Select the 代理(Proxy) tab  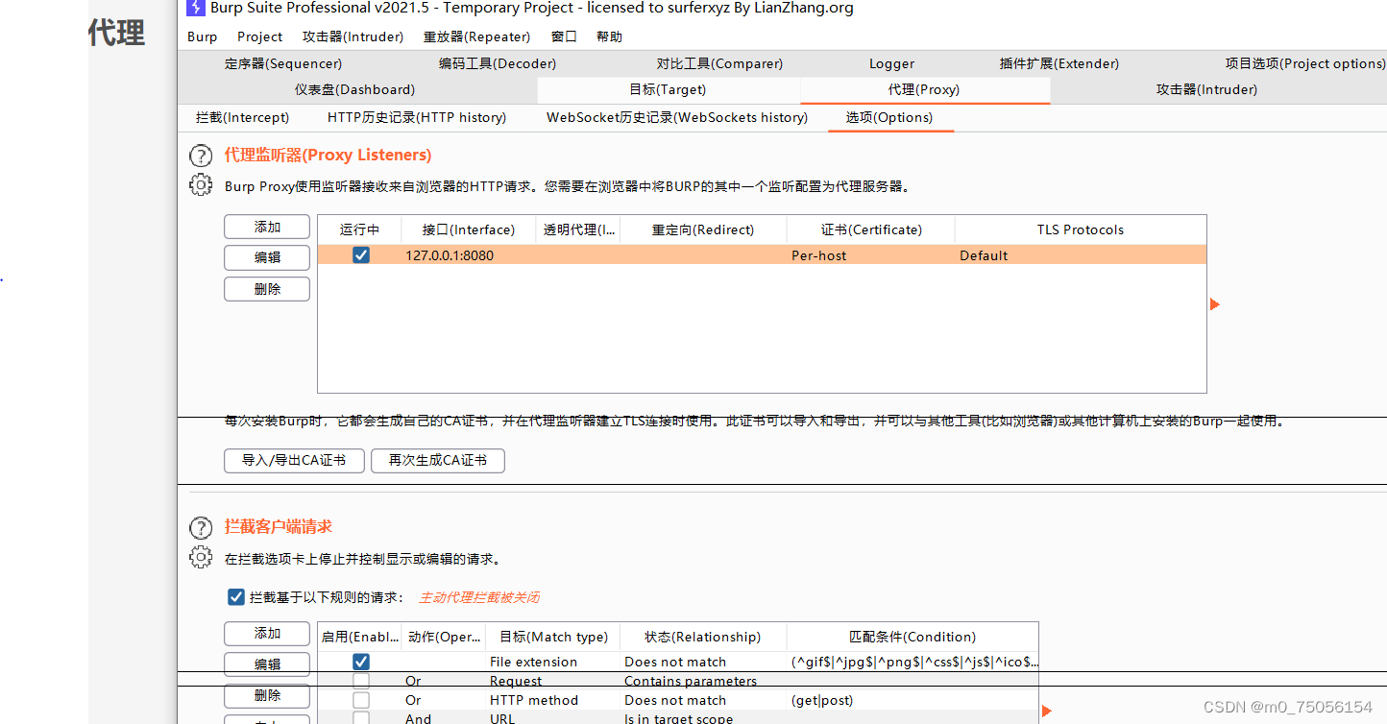coord(924,89)
